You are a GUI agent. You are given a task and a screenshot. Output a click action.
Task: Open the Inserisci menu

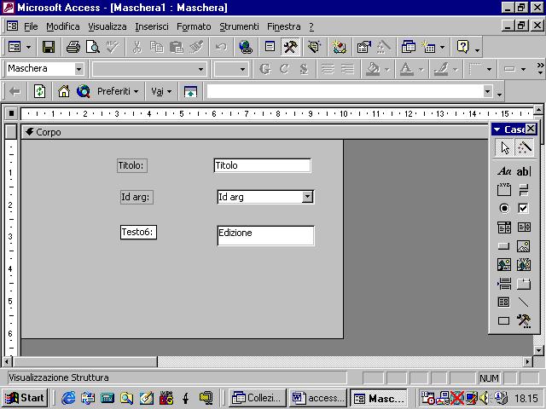(151, 26)
